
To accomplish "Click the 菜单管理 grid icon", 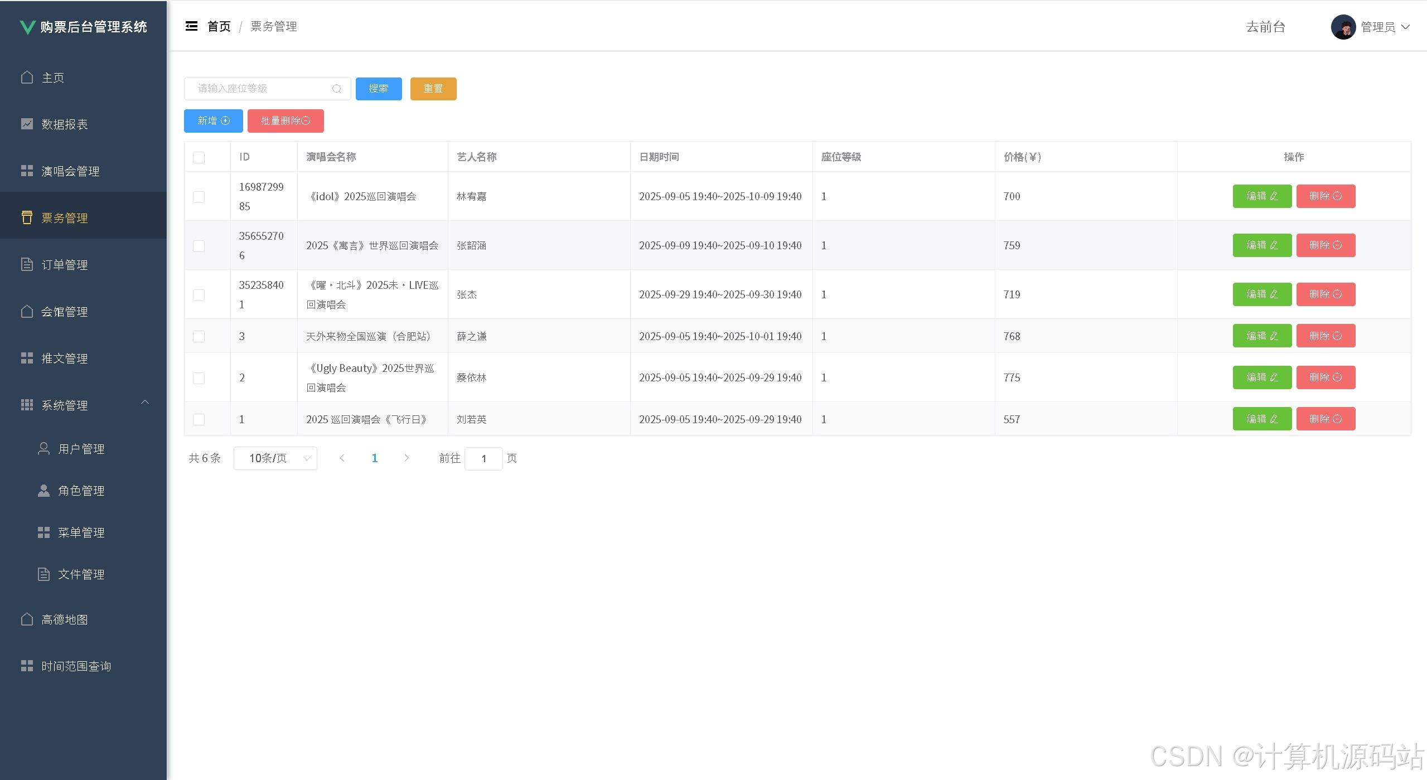I will pyautogui.click(x=43, y=532).
